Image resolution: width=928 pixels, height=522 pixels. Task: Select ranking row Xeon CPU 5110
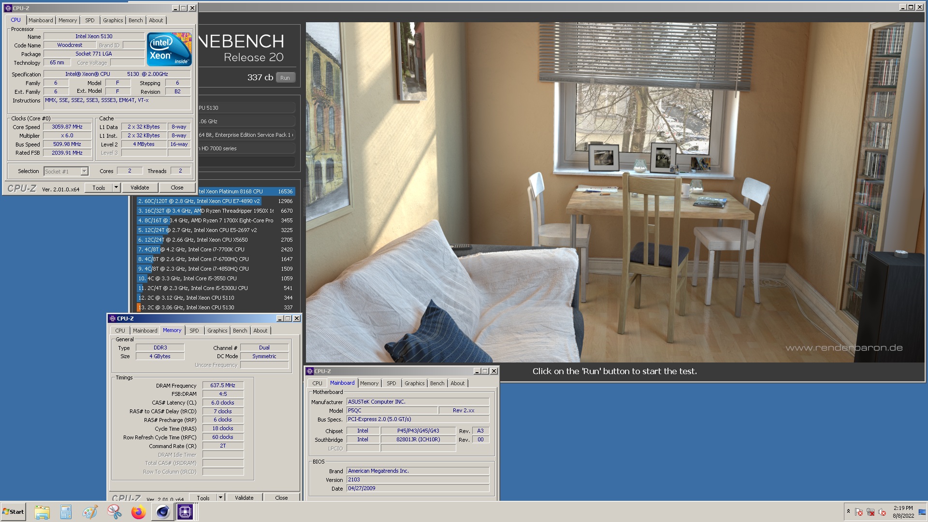point(216,298)
